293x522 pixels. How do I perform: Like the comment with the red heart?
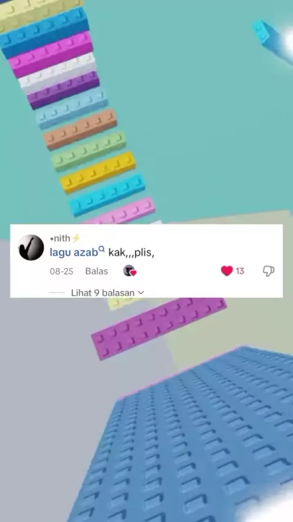[227, 271]
